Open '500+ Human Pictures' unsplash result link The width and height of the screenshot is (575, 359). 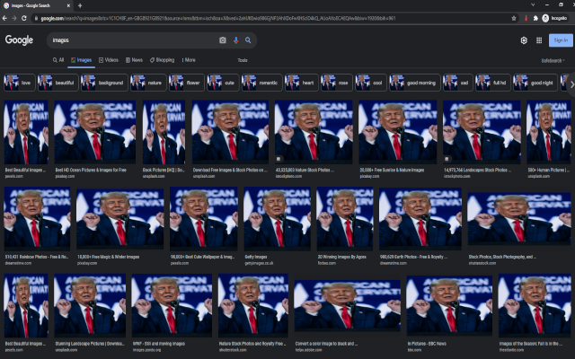tap(549, 170)
